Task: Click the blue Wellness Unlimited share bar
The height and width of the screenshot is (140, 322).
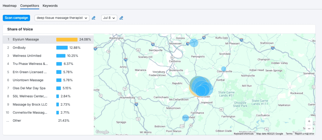Action: [x=61, y=56]
